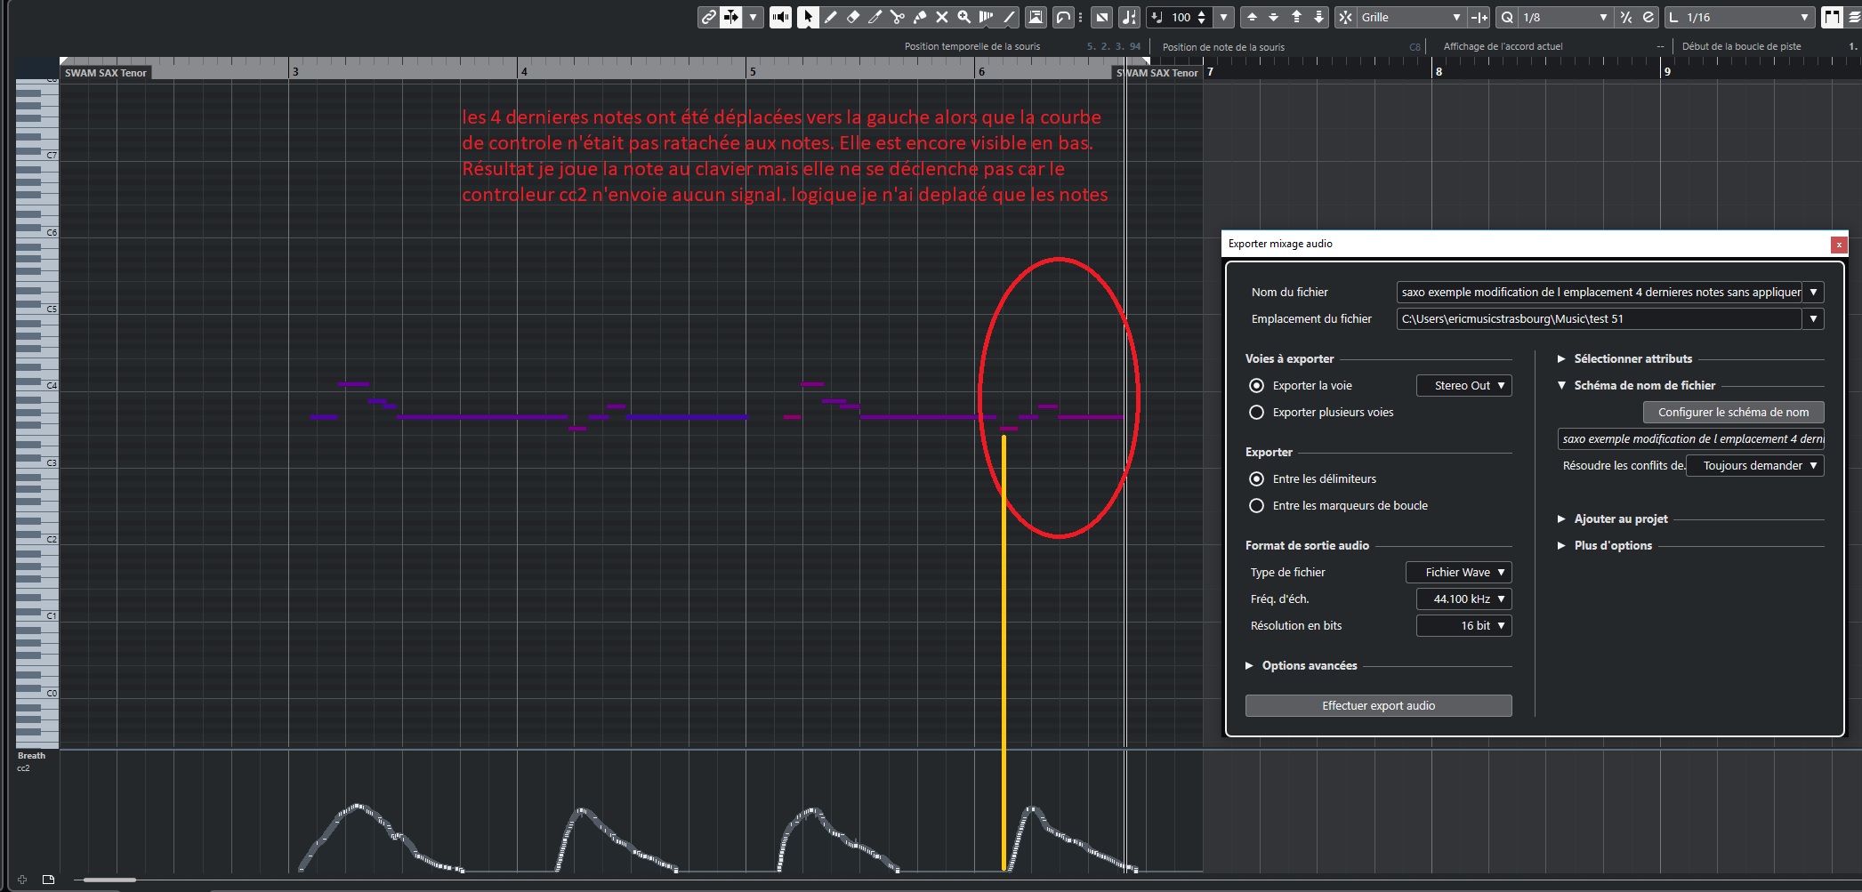
Task: Open the 44.100 kHz sample rate dropdown
Action: pos(1463,599)
